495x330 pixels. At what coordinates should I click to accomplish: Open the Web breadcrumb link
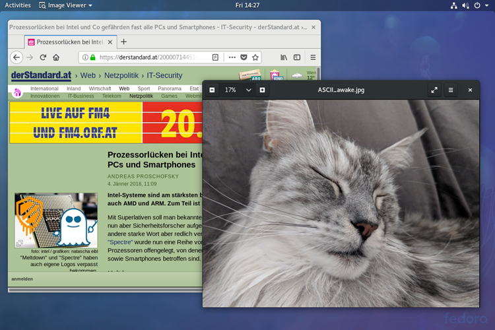pos(88,75)
